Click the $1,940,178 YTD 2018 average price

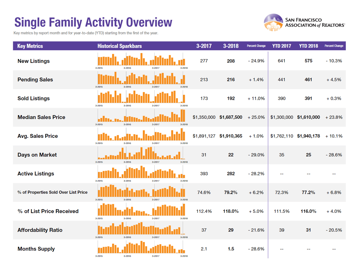coord(308,136)
